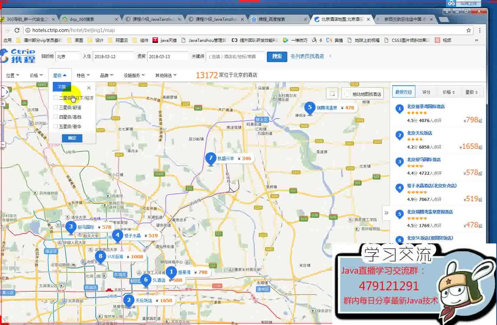Viewport: 497px width, 325px height.
Task: Close the star rating dropdown panel with X
Action: pyautogui.click(x=89, y=88)
